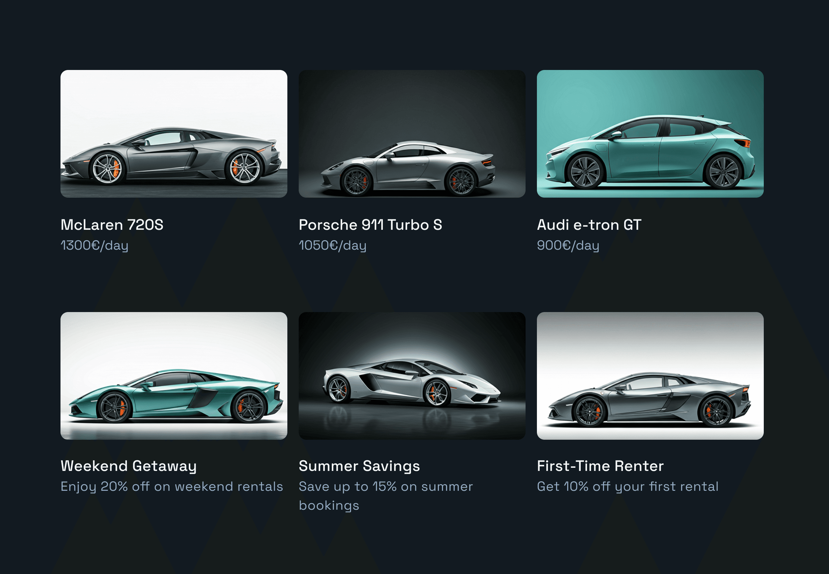Open the Weekend Getaway teal supercar image
The height and width of the screenshot is (574, 829).
pos(174,375)
